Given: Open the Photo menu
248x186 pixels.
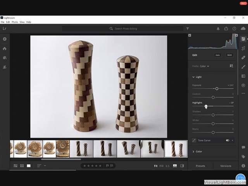Looking at the screenshot, I should (15, 22).
